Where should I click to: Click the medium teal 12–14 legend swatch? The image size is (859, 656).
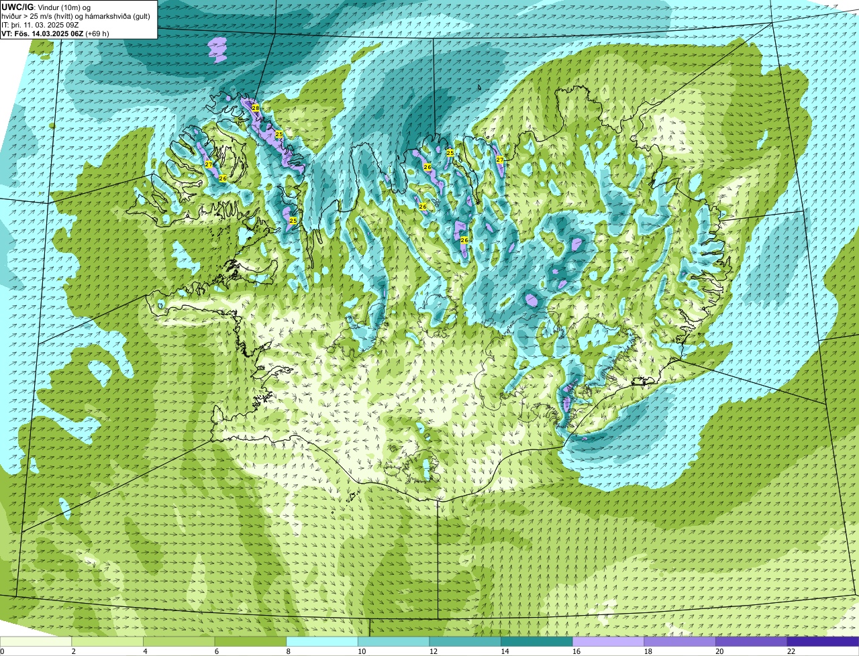coord(465,641)
